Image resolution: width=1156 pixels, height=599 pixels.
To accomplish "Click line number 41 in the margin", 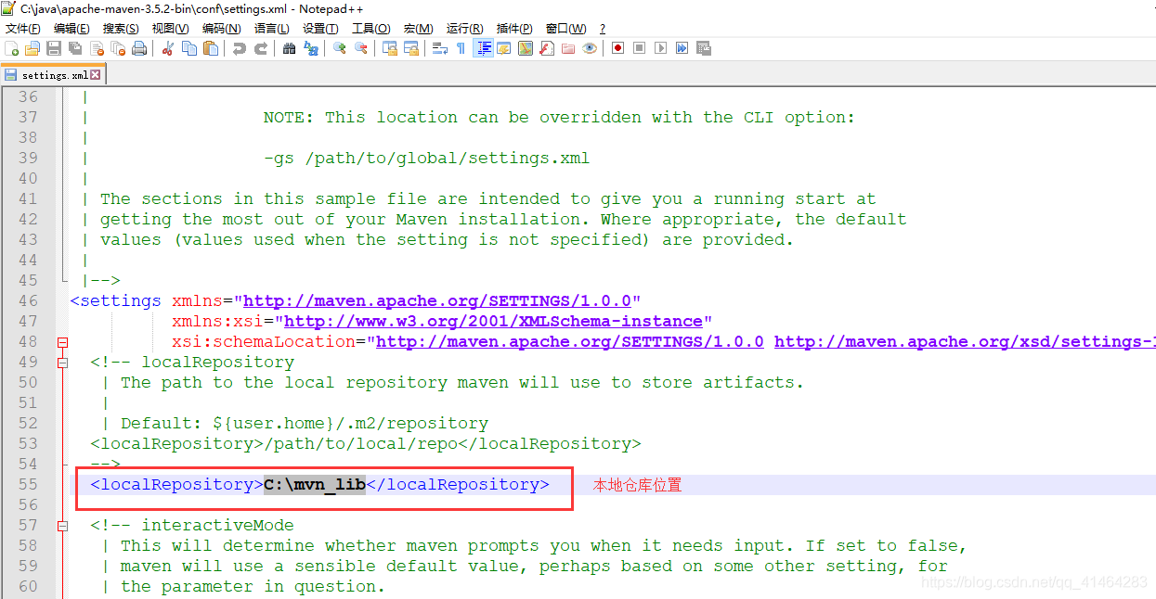I will point(28,199).
